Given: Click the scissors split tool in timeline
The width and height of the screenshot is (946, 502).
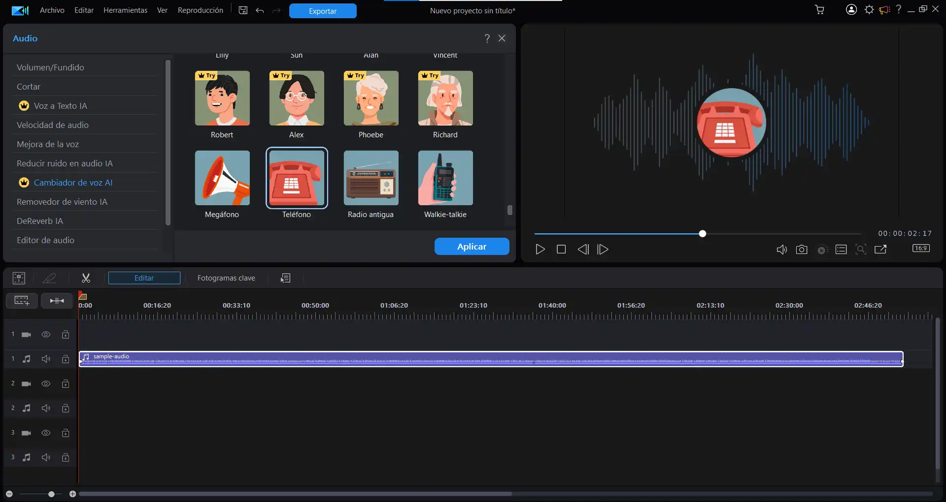Looking at the screenshot, I should [86, 278].
